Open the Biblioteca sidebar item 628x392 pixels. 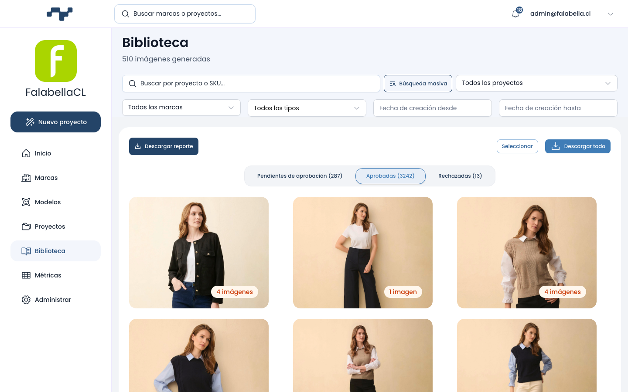click(55, 251)
